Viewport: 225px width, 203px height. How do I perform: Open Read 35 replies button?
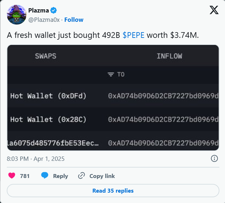pos(113,191)
